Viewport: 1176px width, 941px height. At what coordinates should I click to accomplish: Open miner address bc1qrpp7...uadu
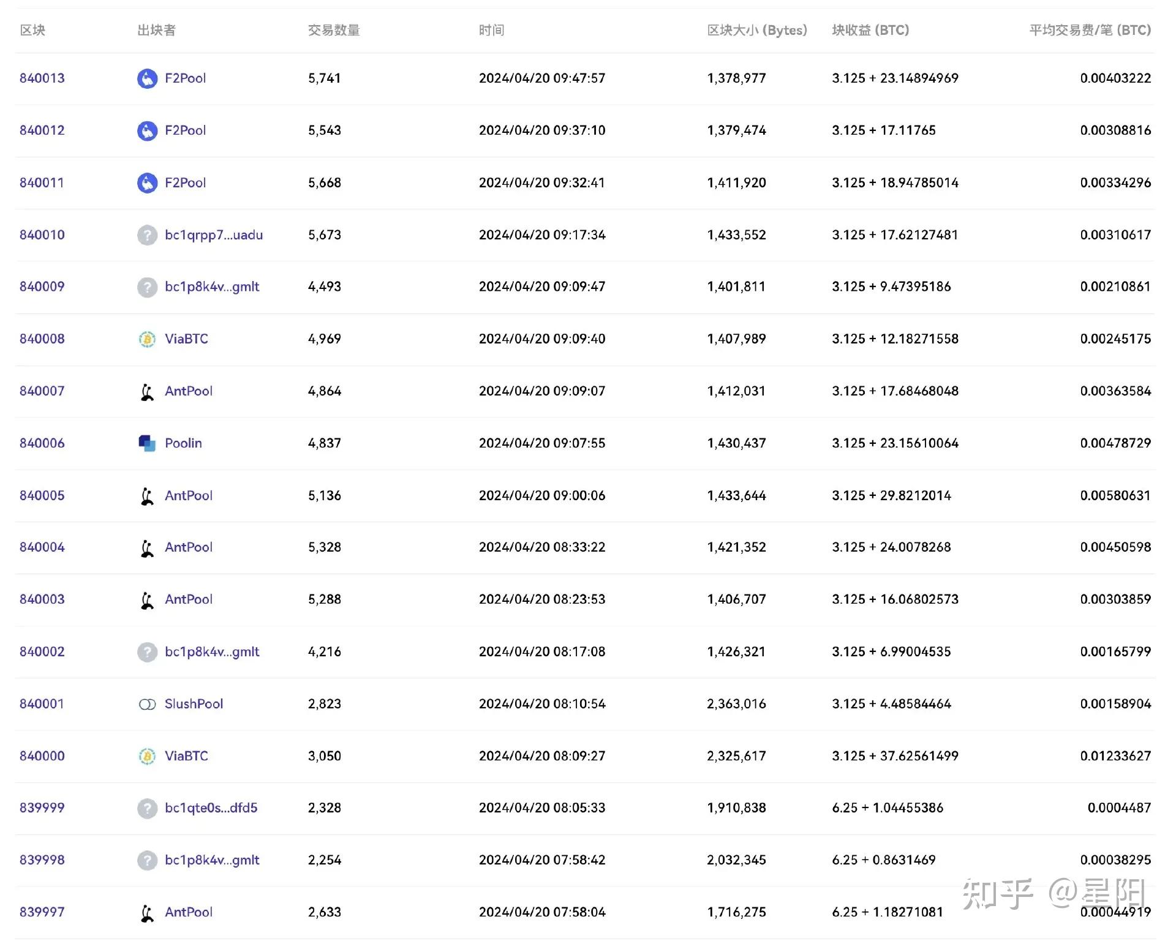214,235
